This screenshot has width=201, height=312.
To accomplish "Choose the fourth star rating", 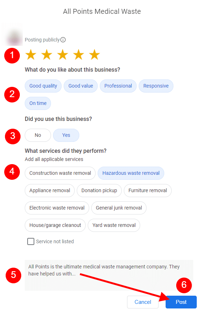I will (x=79, y=55).
